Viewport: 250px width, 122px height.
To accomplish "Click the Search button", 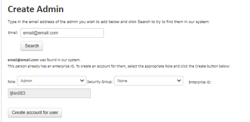I will coord(32,46).
